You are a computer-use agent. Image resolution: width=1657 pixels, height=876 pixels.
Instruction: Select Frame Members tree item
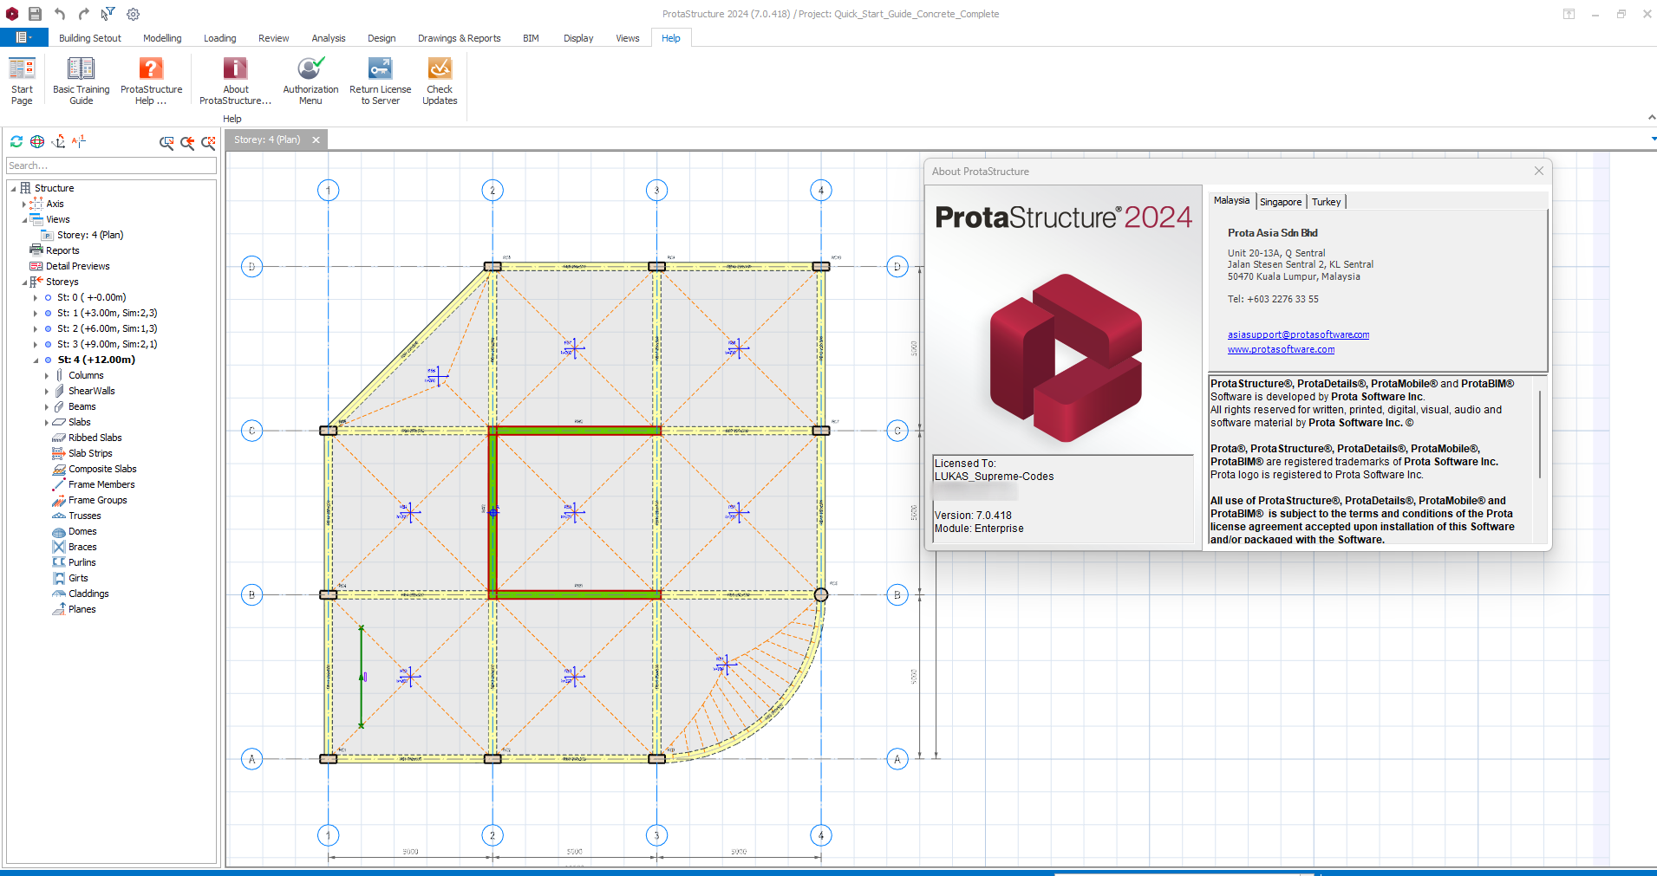coord(101,484)
